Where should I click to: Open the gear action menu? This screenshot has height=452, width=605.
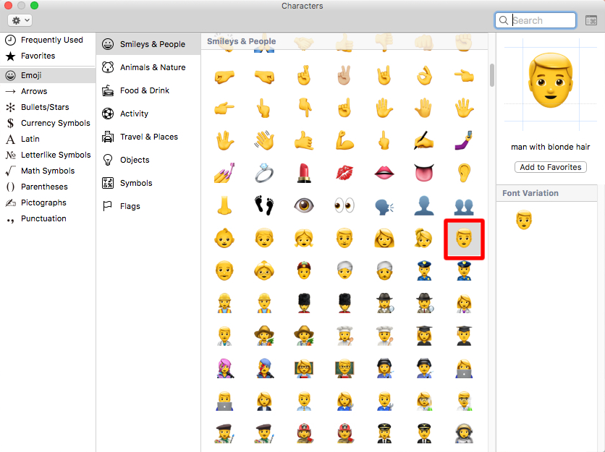point(20,20)
